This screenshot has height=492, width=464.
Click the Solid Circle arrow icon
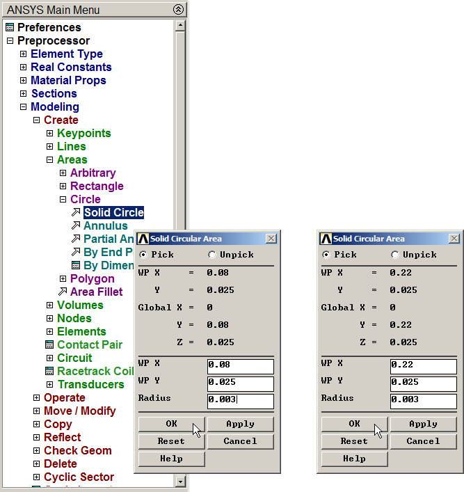pos(76,212)
